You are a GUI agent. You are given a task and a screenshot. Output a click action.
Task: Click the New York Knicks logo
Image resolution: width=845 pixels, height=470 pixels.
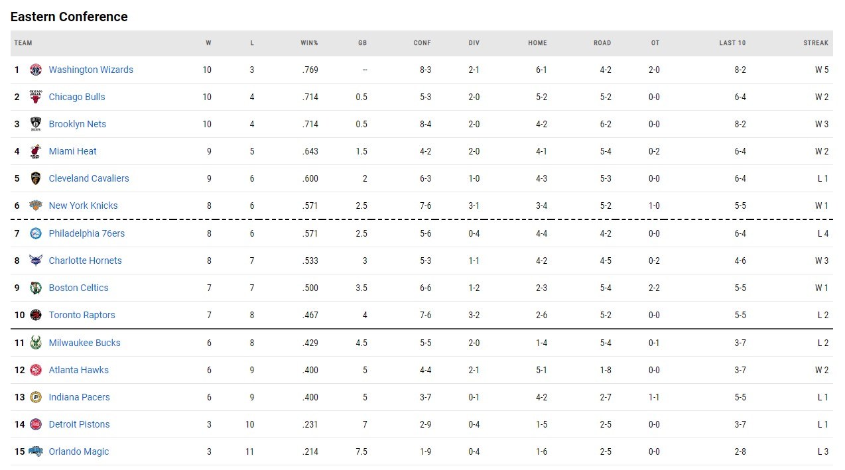coord(36,206)
